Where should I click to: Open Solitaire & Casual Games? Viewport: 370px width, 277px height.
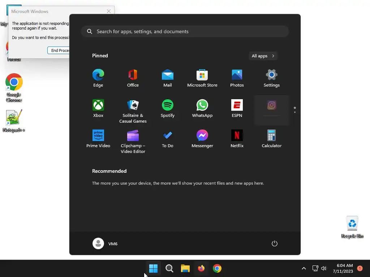pyautogui.click(x=133, y=111)
